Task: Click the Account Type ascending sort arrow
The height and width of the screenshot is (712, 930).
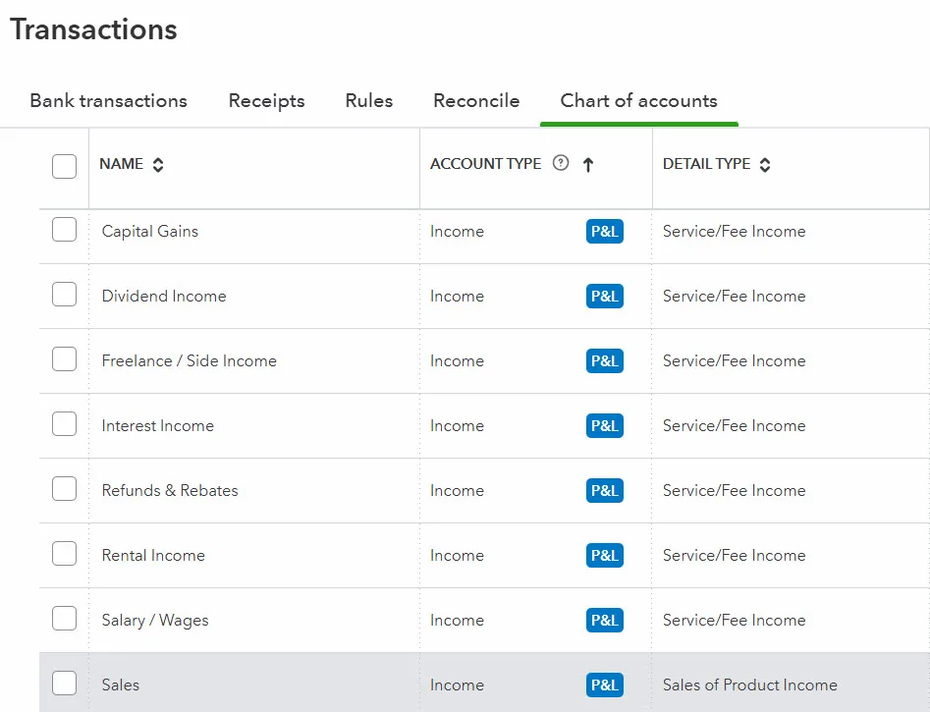Action: (588, 165)
